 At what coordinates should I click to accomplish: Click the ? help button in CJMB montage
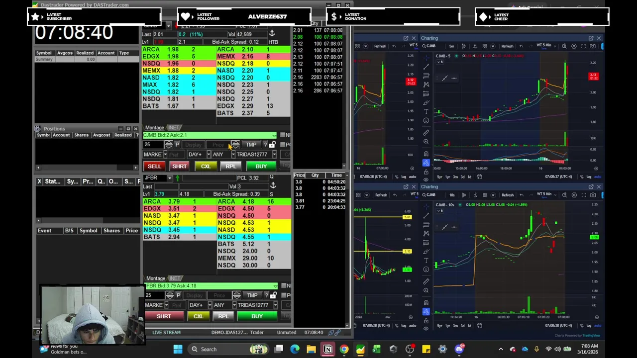pyautogui.click(x=265, y=145)
